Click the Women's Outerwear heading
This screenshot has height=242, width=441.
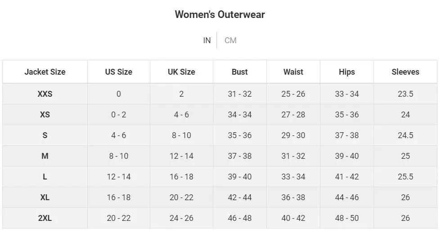pyautogui.click(x=220, y=14)
